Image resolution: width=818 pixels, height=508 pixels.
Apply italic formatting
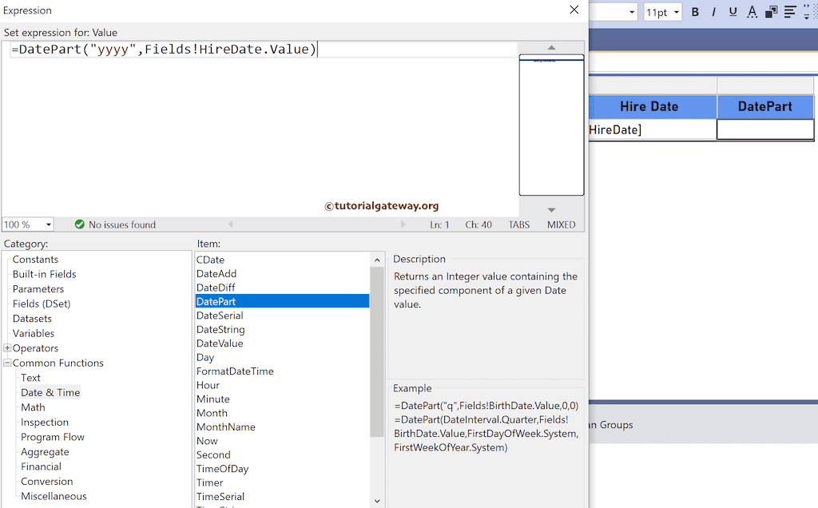click(x=714, y=12)
